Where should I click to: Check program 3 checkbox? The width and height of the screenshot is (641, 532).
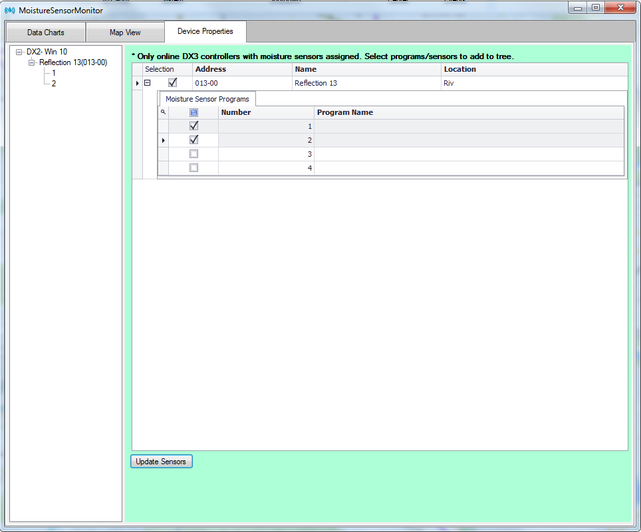(193, 154)
